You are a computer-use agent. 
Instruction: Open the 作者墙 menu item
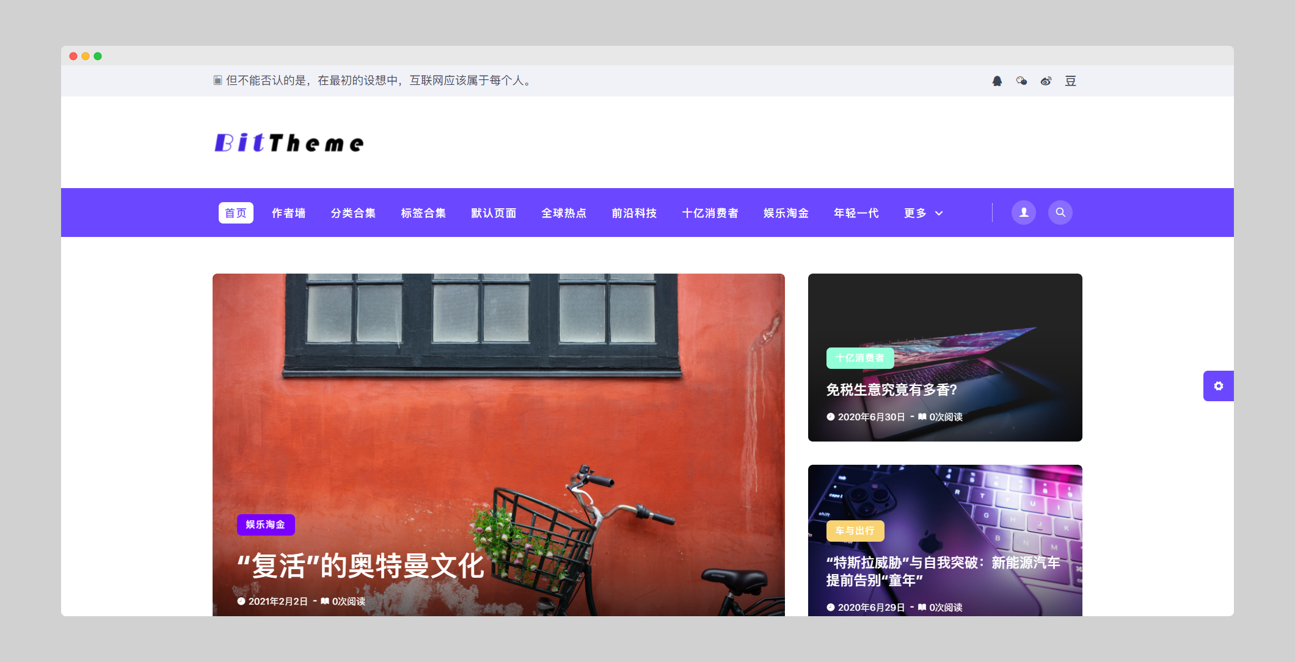tap(289, 213)
